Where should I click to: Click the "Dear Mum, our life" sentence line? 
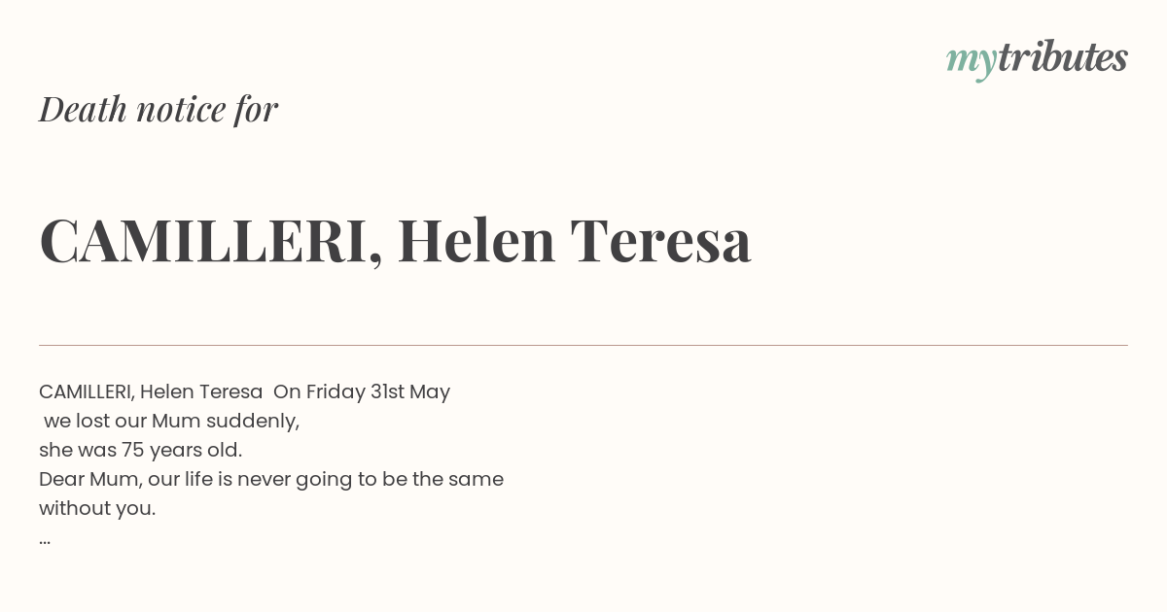pos(271,480)
